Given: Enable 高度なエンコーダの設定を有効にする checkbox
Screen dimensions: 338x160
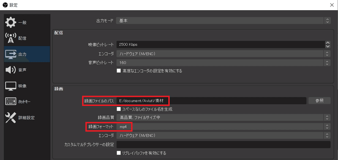Looking at the screenshot, I should point(119,71).
